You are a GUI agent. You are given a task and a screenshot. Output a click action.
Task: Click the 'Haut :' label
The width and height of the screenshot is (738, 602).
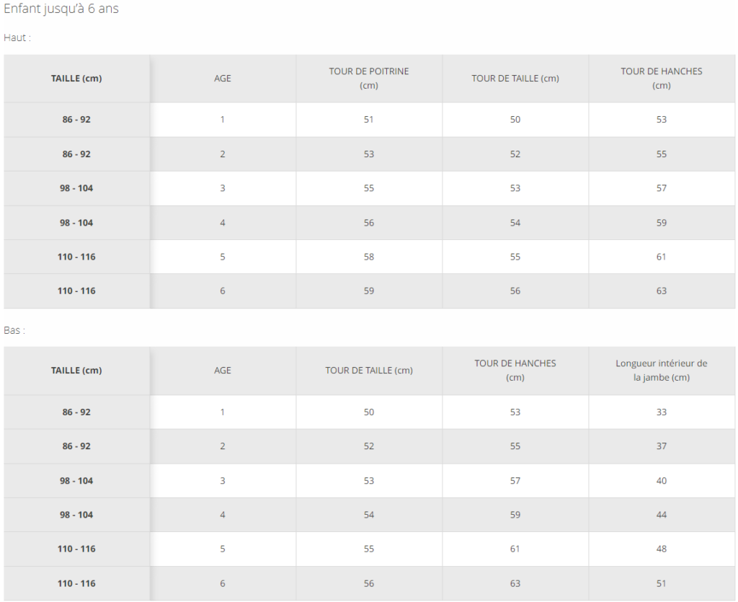17,37
